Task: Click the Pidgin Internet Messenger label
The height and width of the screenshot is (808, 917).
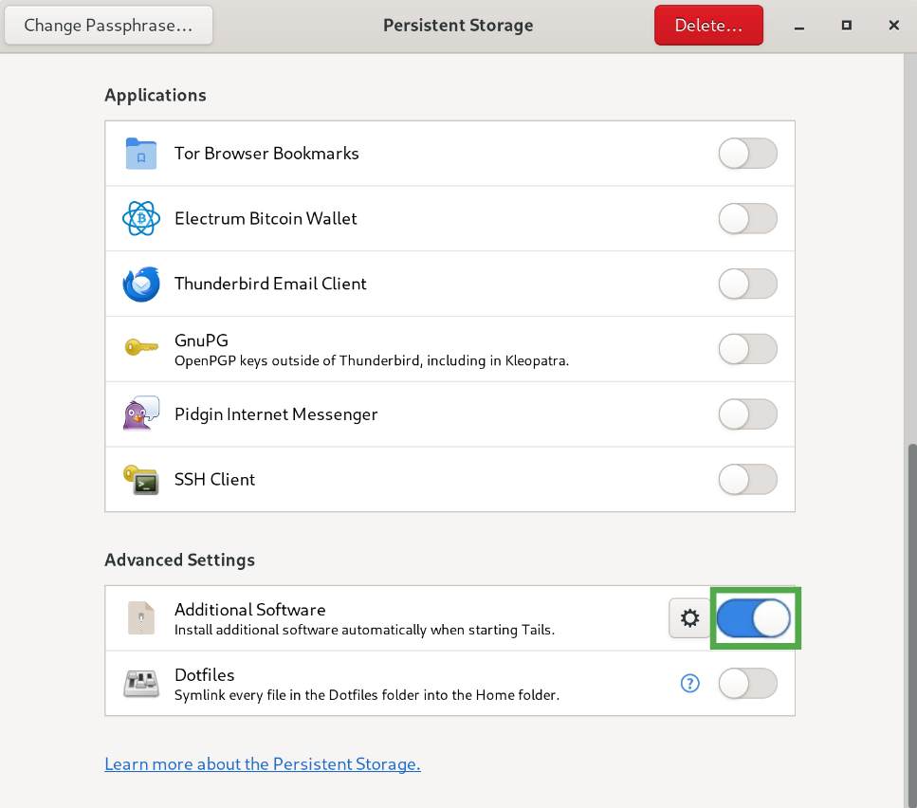Action: (276, 413)
